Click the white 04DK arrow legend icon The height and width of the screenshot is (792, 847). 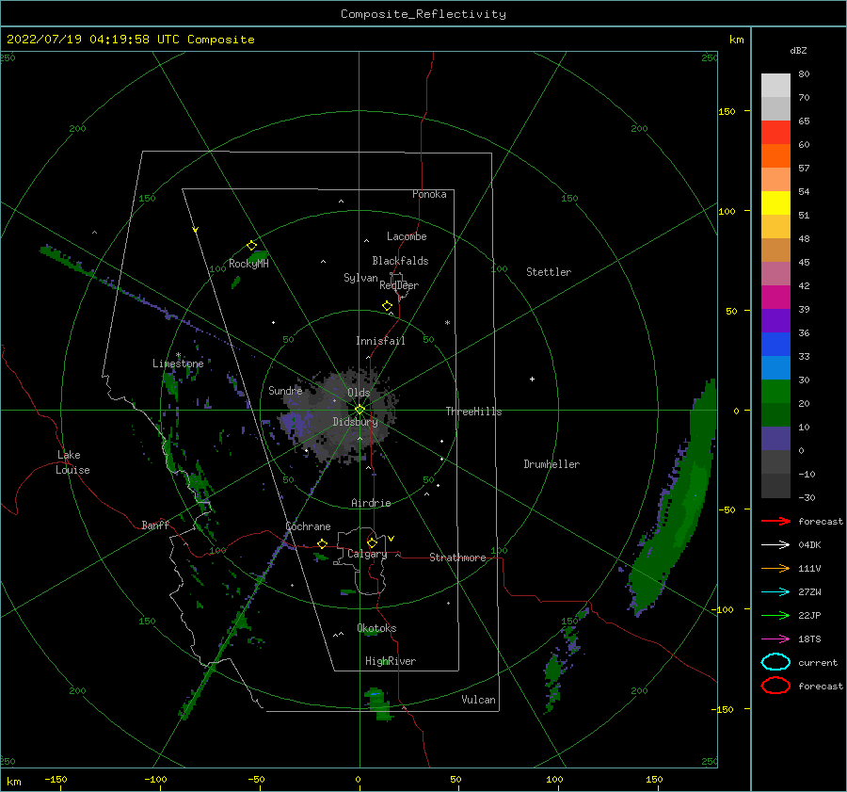coord(775,545)
